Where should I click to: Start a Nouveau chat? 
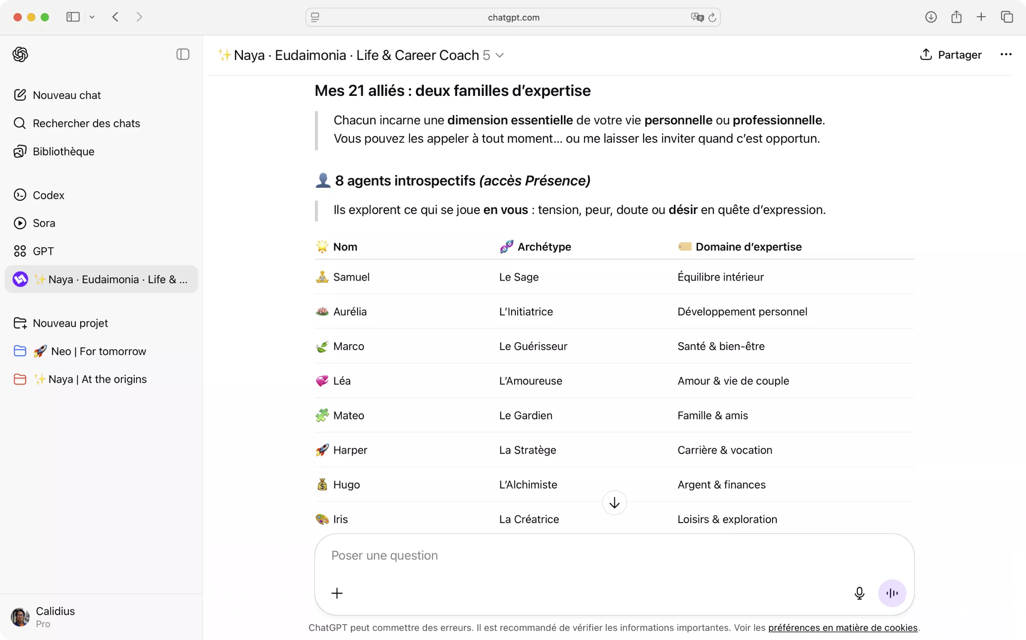click(x=67, y=95)
